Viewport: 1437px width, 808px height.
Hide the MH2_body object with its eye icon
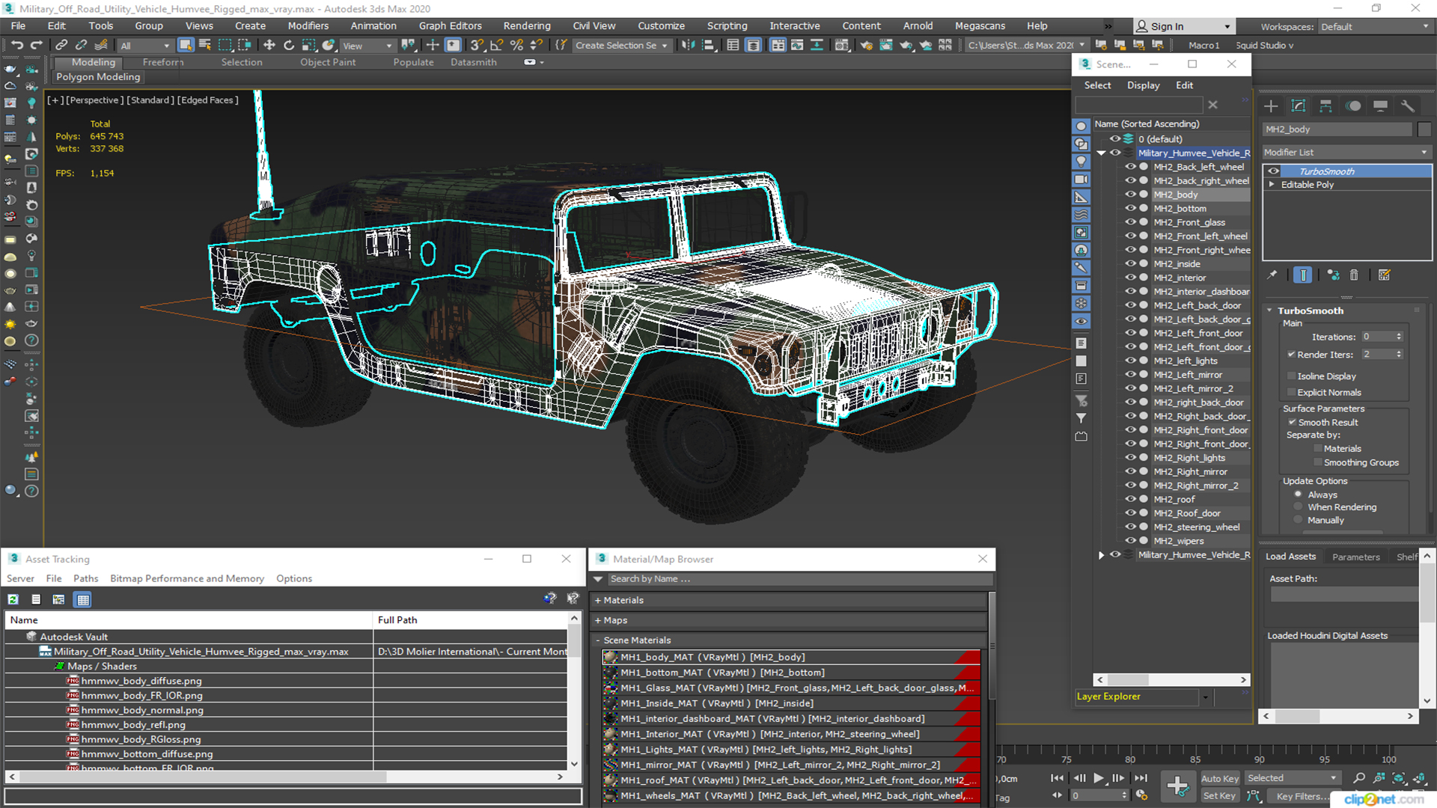coord(1130,195)
